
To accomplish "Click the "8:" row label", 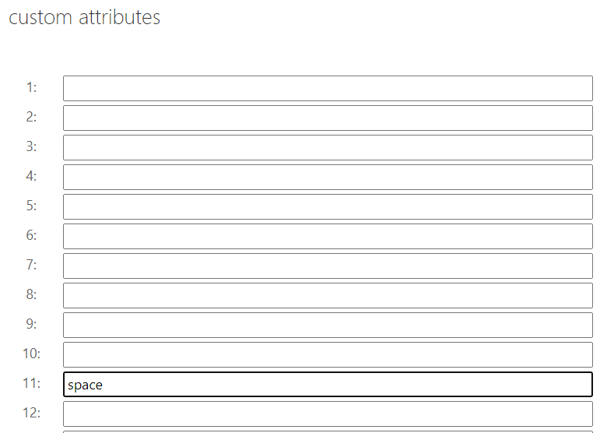I will coord(31,294).
